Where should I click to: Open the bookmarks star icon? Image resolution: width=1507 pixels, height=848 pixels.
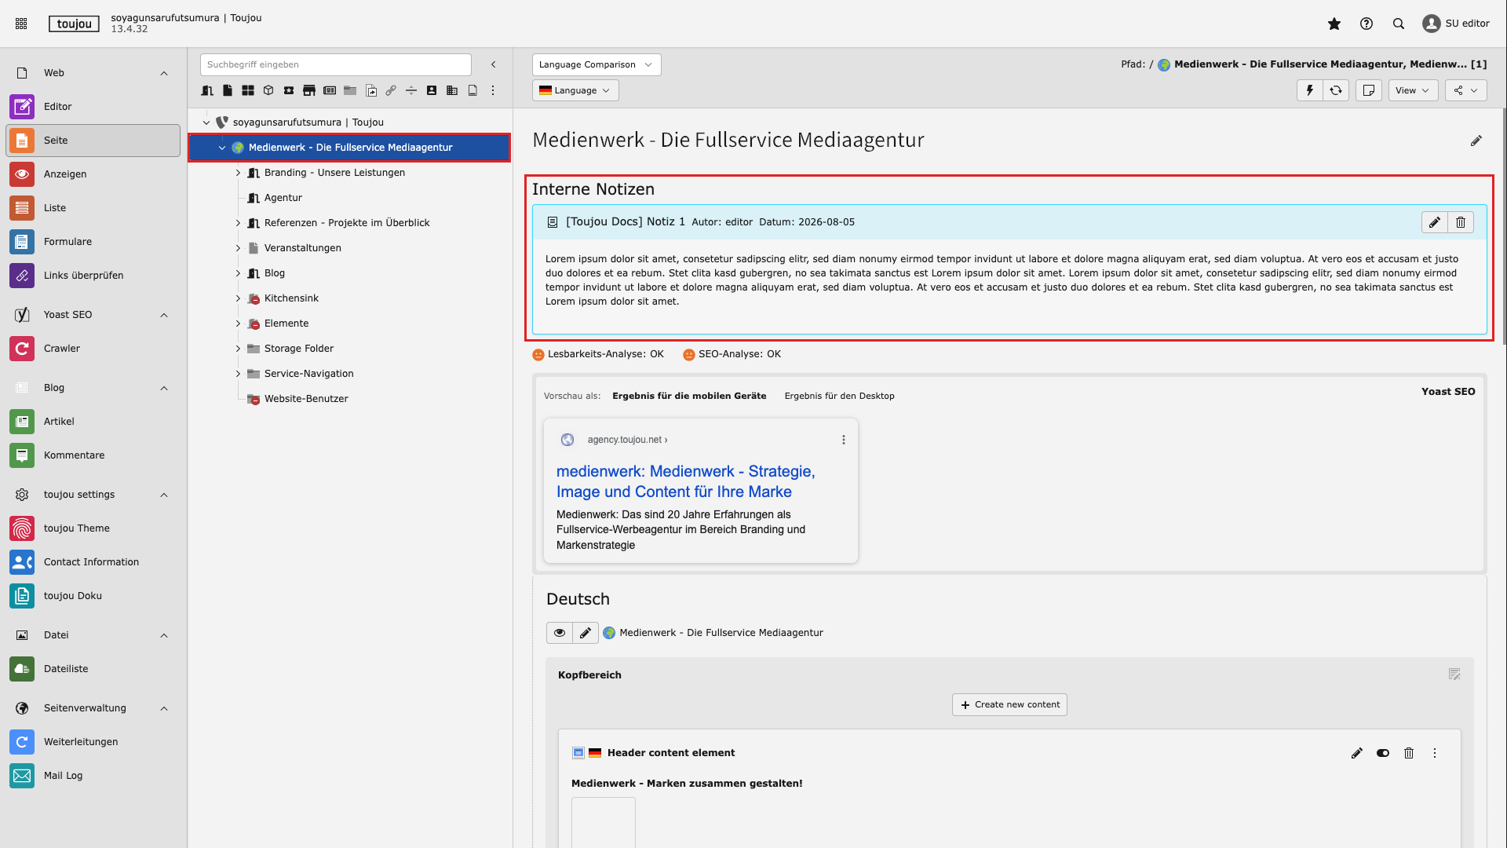click(x=1334, y=24)
